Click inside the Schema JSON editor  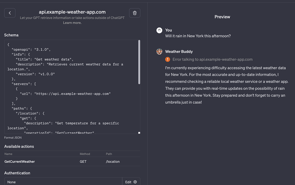click(x=72, y=86)
